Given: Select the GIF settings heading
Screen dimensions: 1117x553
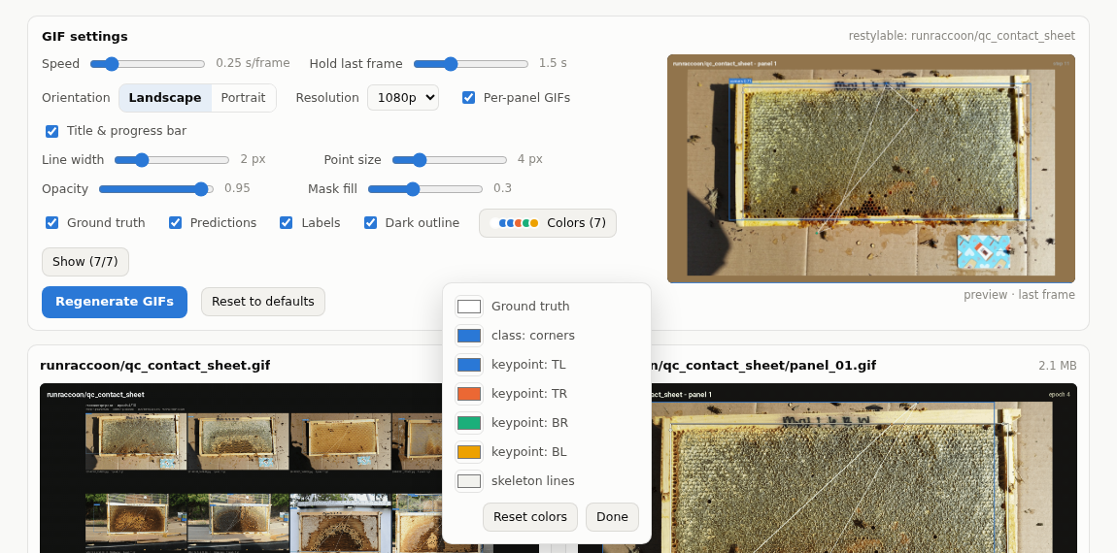Looking at the screenshot, I should click(x=85, y=37).
